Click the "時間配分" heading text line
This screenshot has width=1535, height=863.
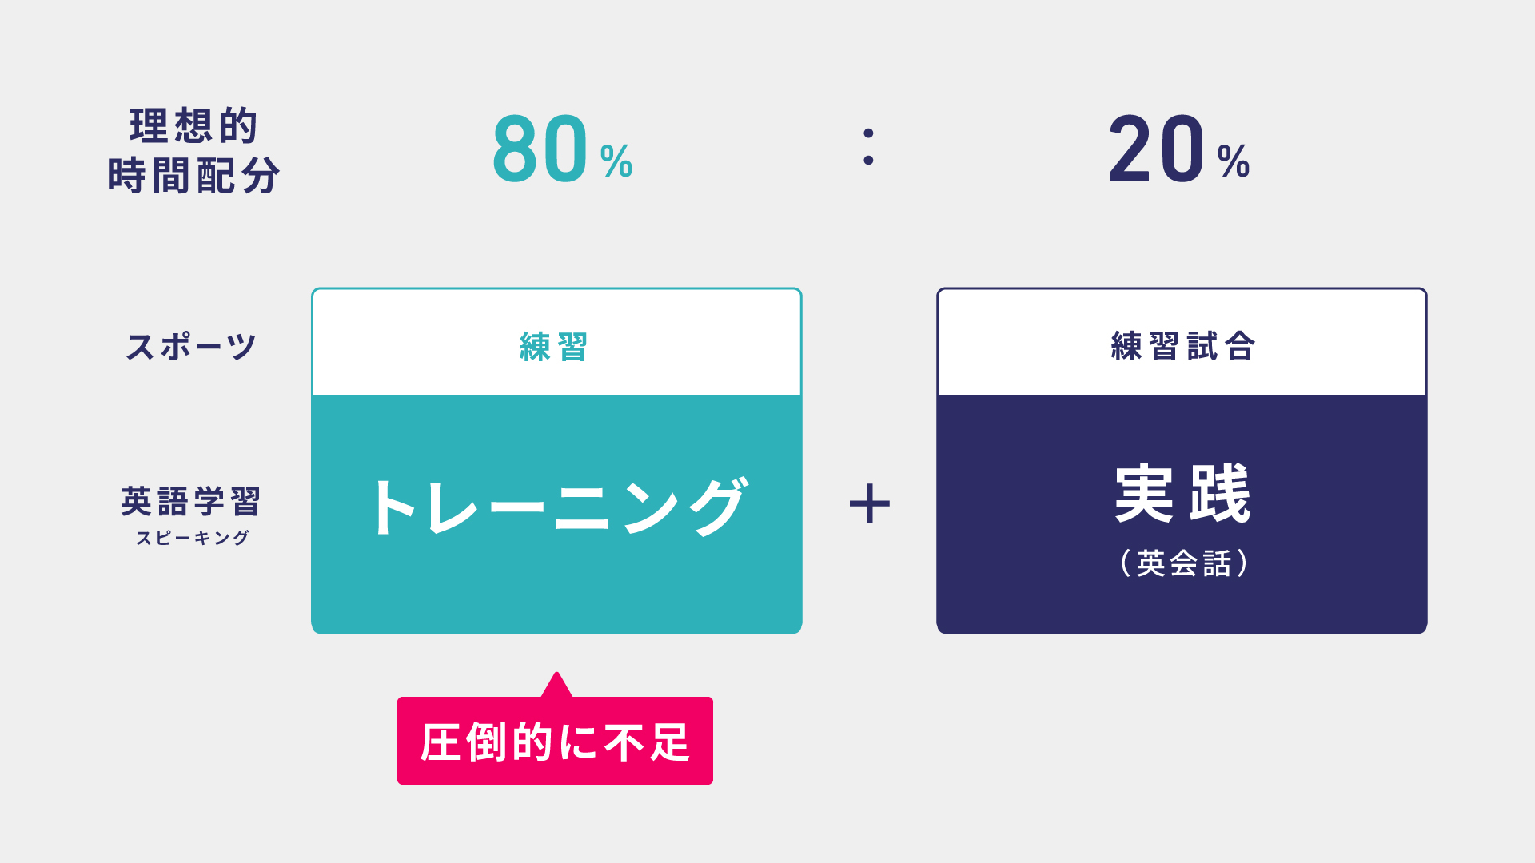pos(193,176)
